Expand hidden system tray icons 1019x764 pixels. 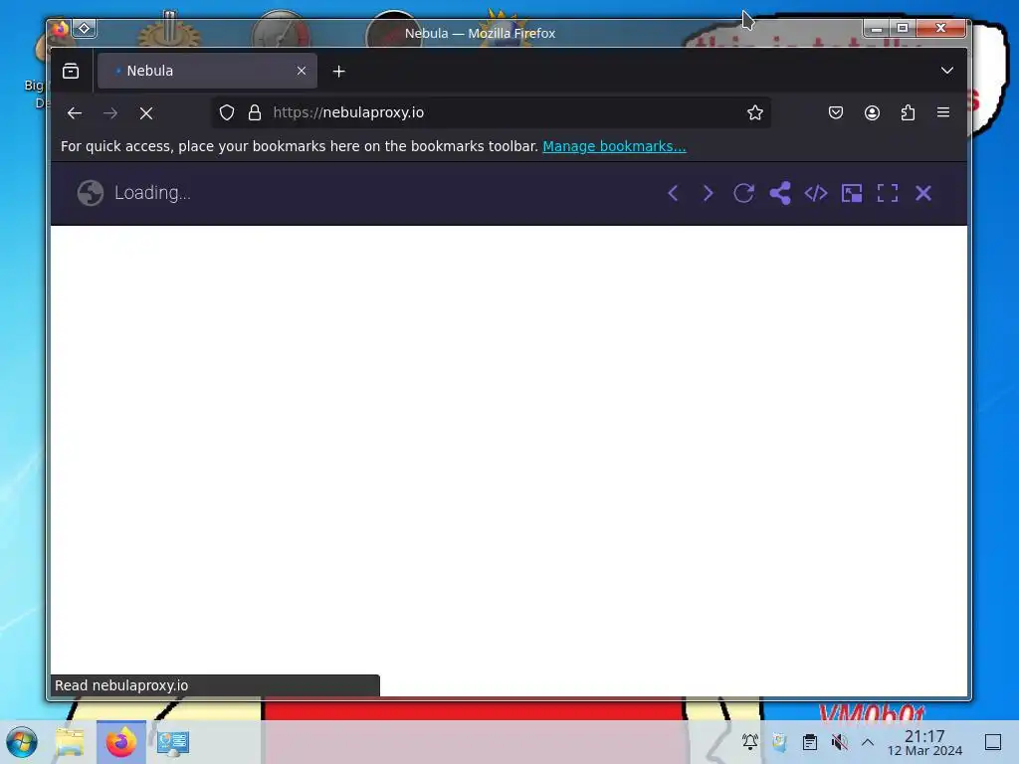[x=868, y=741]
